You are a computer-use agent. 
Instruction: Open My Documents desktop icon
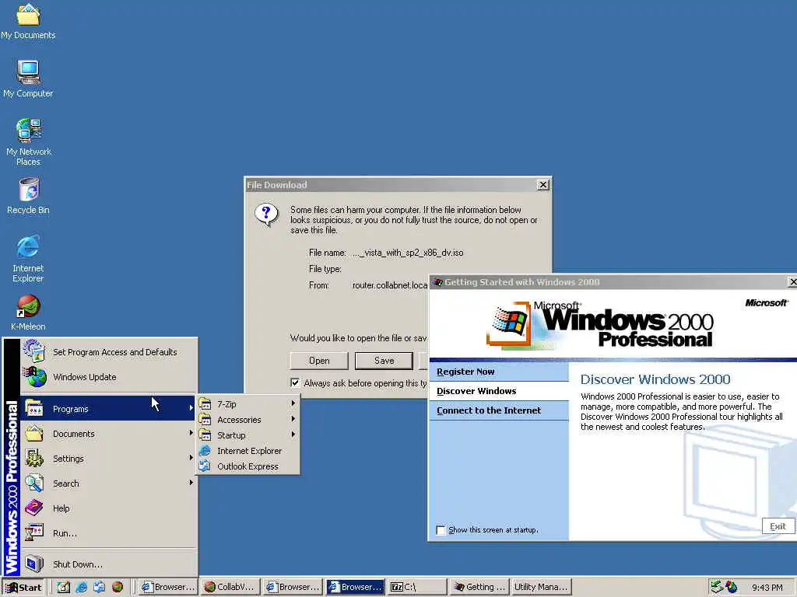pos(28,21)
